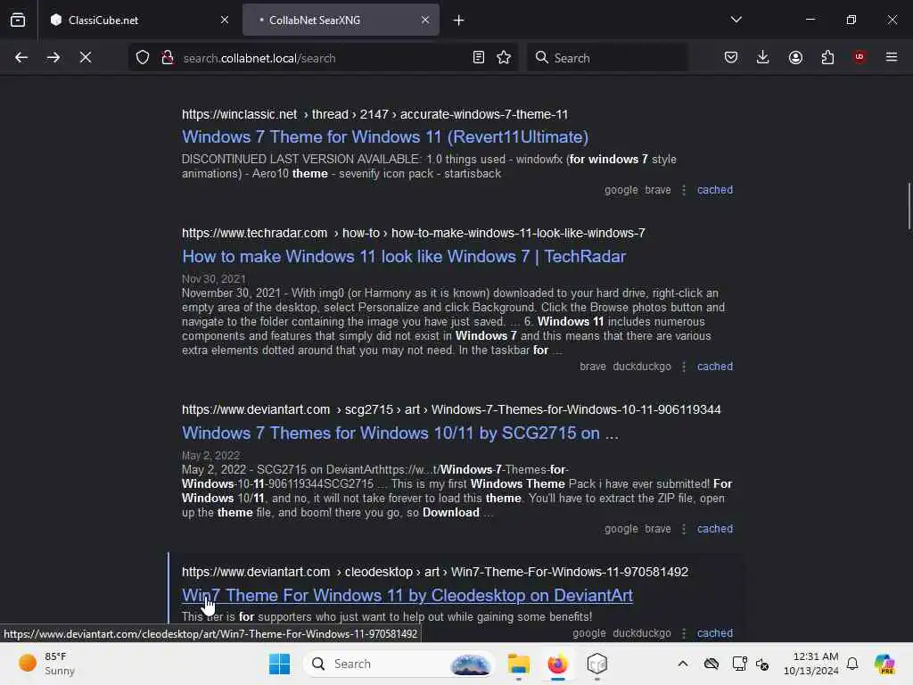Open OneDrive cloud tray icon
Screen dimensions: 913x685
tap(711, 664)
